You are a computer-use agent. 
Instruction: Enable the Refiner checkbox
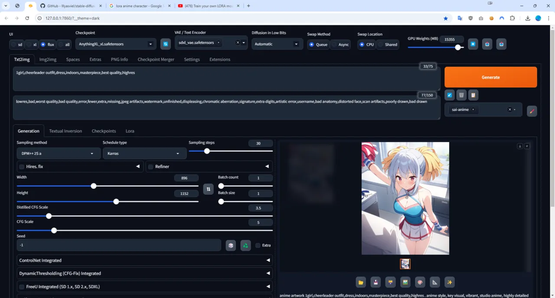click(x=150, y=167)
